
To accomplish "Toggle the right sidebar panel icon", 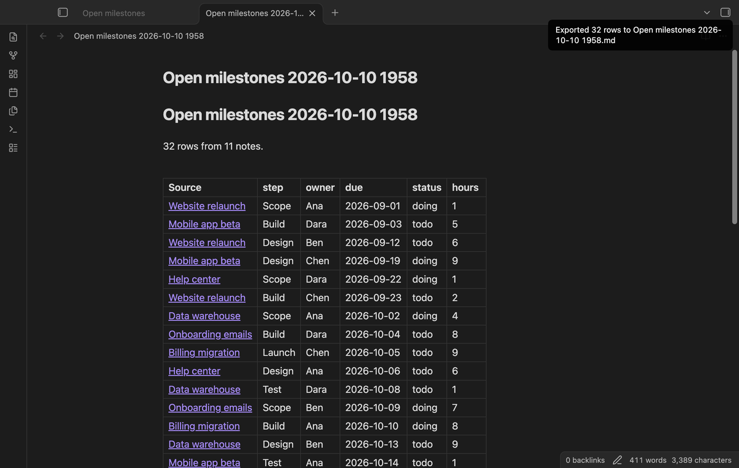I will pyautogui.click(x=725, y=12).
